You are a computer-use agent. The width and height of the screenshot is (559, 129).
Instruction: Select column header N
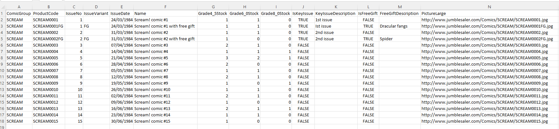coord(489,7)
